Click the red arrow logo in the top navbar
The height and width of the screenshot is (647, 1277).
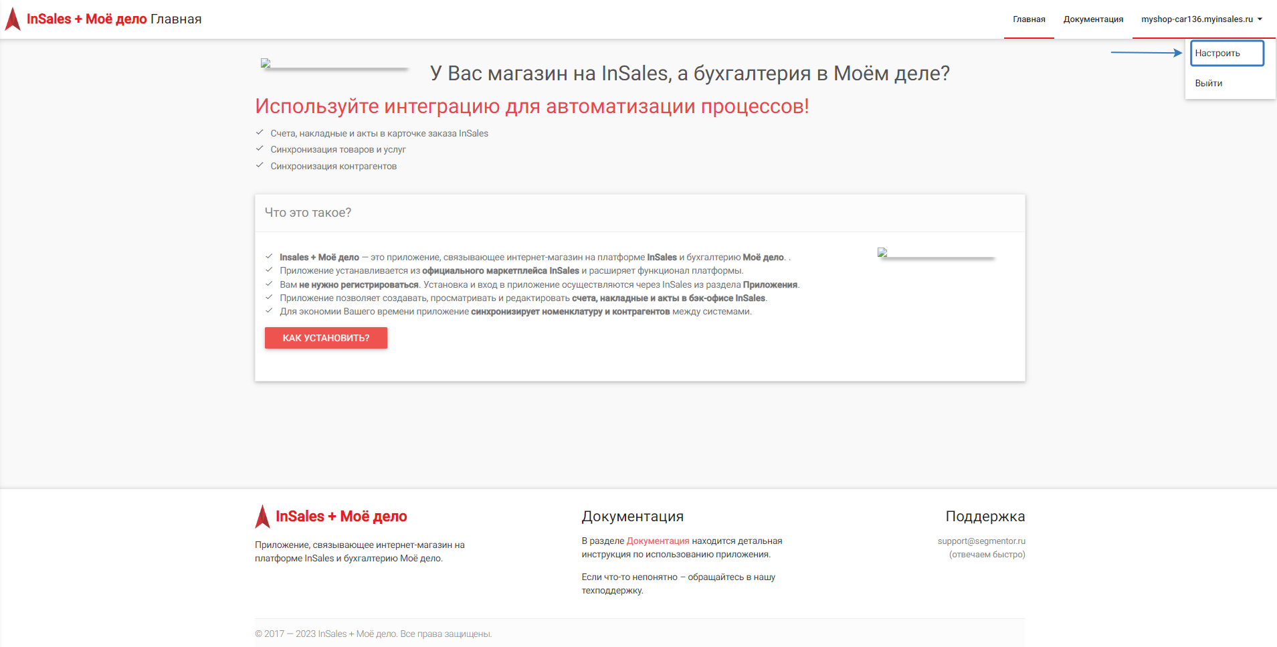[x=13, y=19]
